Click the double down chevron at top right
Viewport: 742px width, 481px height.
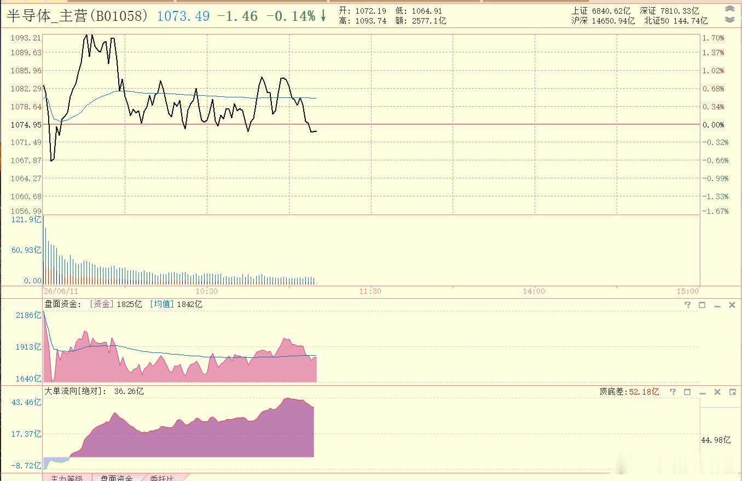coord(729,20)
